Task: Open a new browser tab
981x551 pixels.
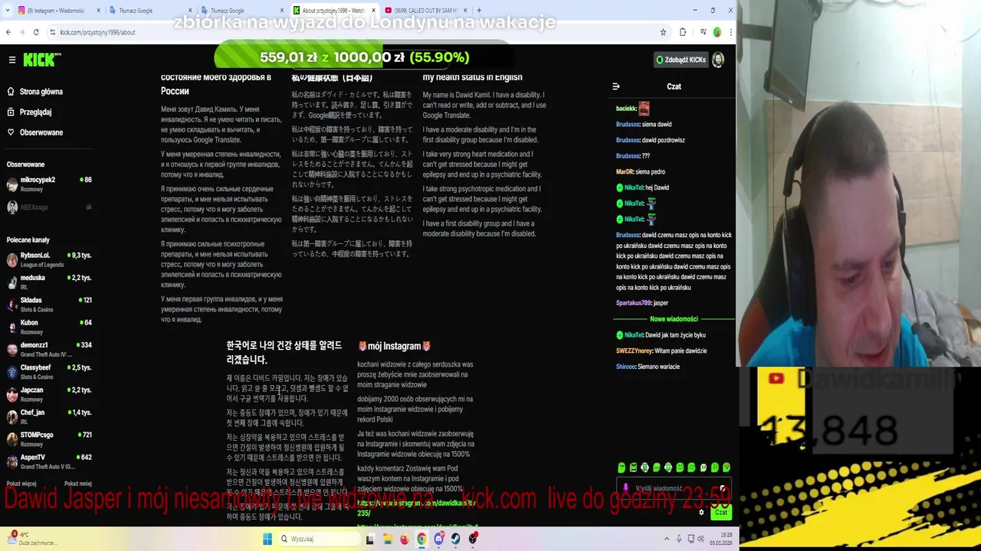Action: coord(479,10)
